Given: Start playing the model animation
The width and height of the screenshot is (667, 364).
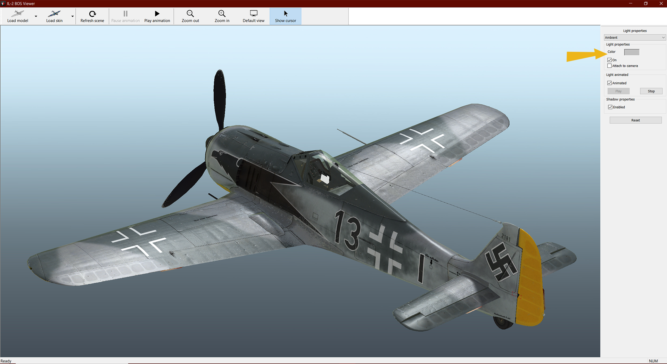Looking at the screenshot, I should click(157, 16).
